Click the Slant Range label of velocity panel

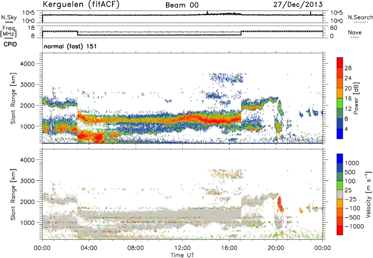click(13, 194)
